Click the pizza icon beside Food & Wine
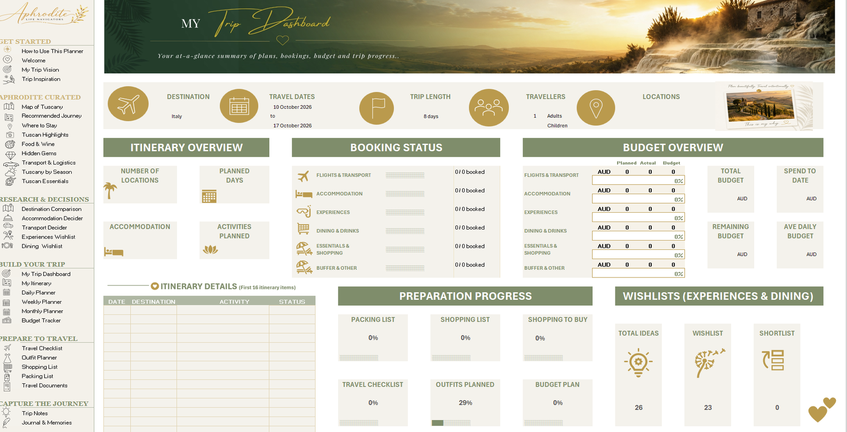This screenshot has height=432, width=847. 10,144
